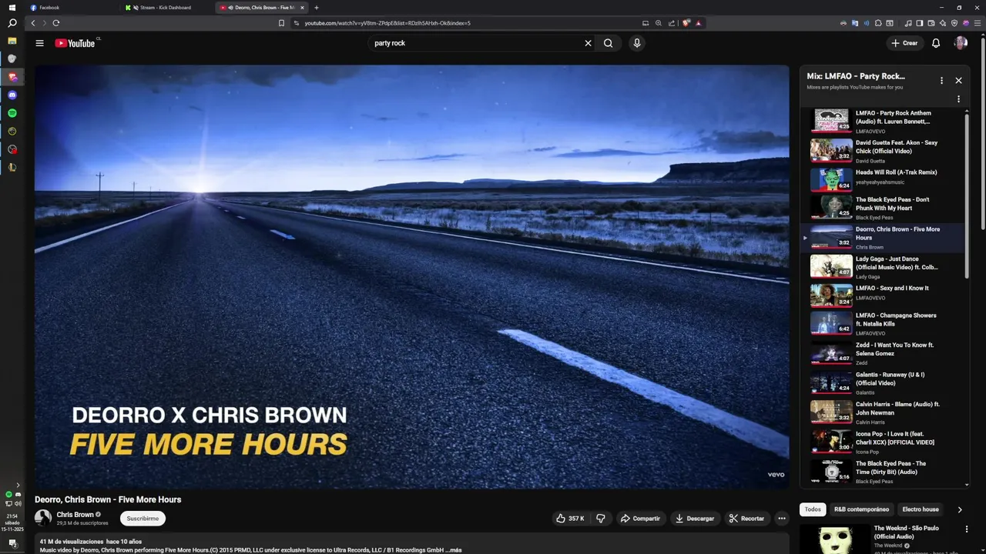Image resolution: width=986 pixels, height=554 pixels.
Task: Open the Mix playlist header options menu
Action: (941, 80)
